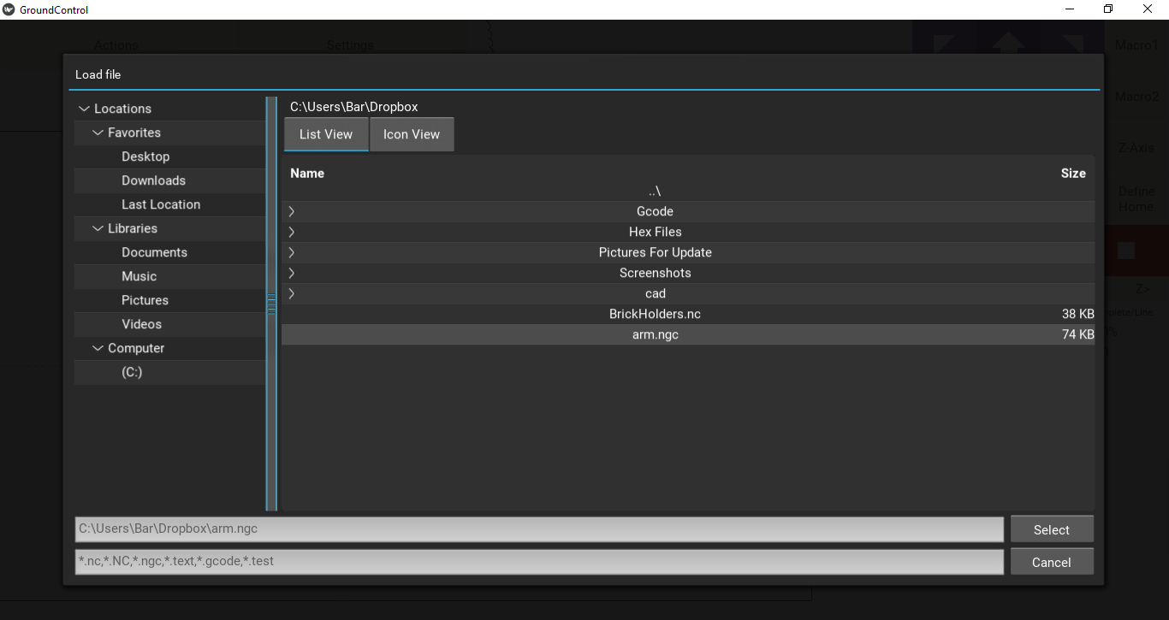Click the file type filter input field

pos(537,562)
